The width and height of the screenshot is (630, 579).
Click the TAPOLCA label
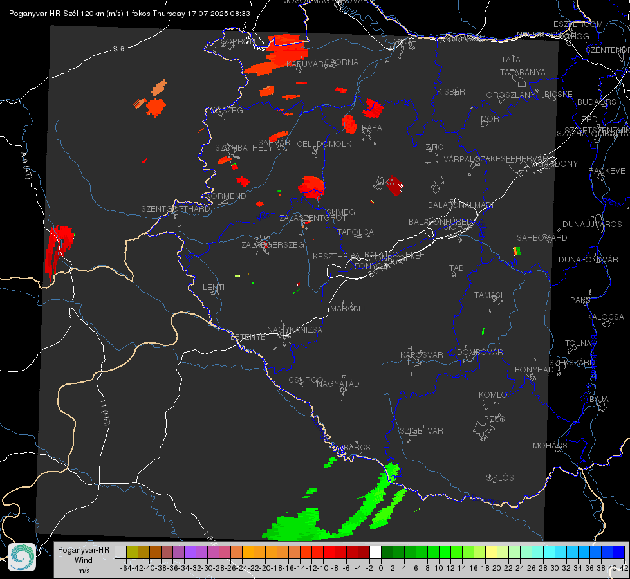(355, 232)
